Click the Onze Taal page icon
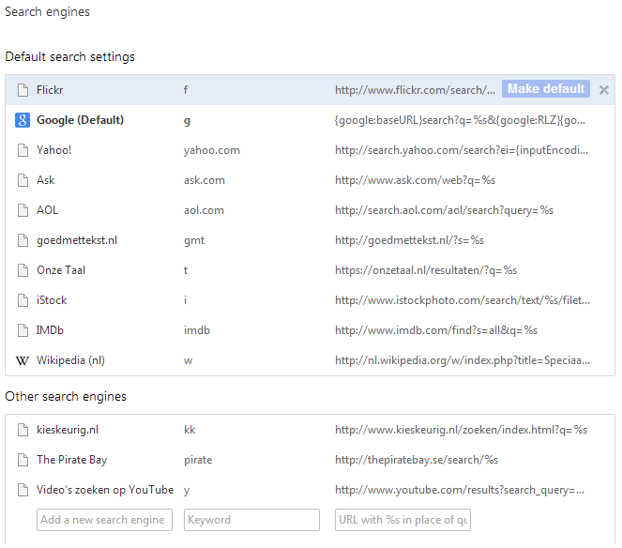This screenshot has width=622, height=548. point(23,270)
